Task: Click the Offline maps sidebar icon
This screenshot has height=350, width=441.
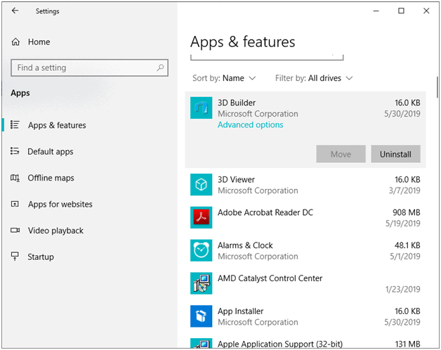Action: tap(15, 178)
